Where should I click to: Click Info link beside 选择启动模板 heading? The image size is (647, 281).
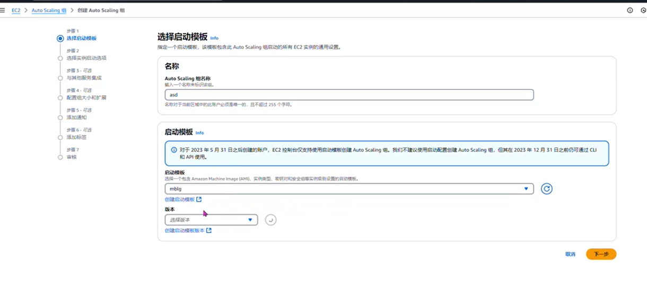[214, 38]
